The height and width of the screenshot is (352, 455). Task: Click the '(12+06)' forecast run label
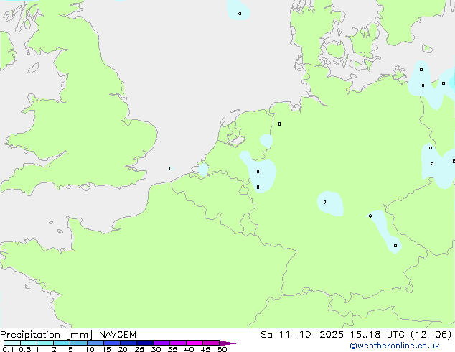431,335
